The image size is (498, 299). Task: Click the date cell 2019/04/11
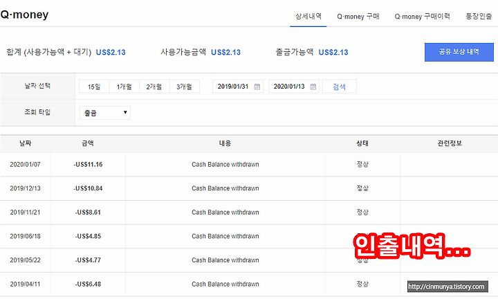[25, 284]
